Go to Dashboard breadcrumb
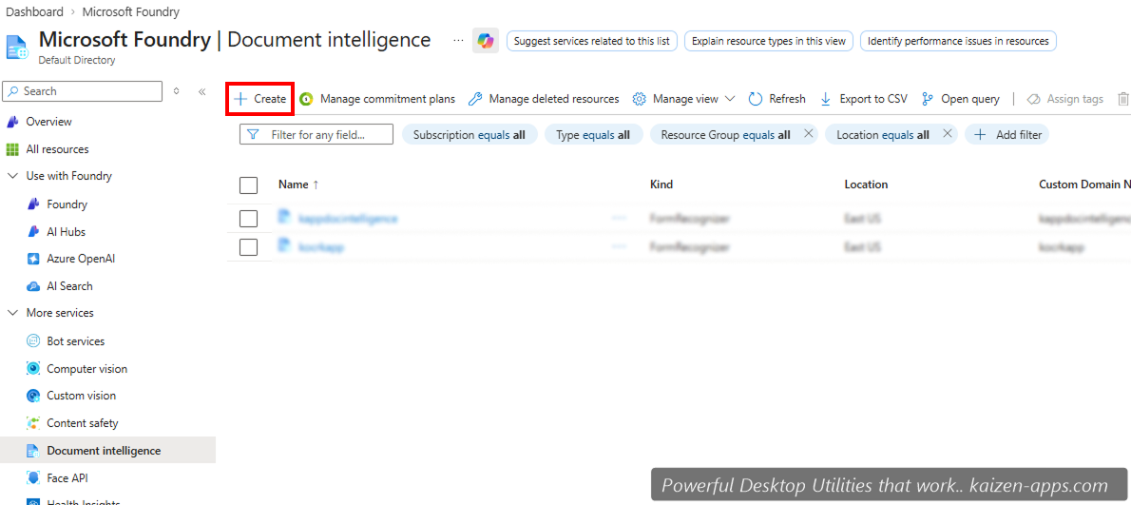 point(34,11)
